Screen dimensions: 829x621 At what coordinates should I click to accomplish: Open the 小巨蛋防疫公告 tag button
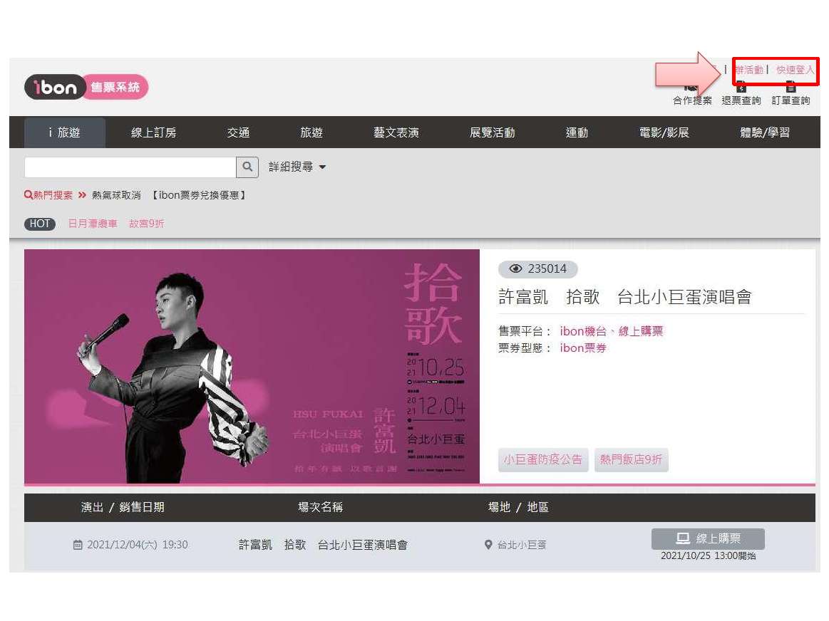(x=543, y=459)
